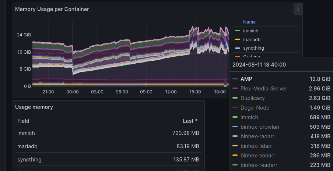Select the immich row in Usage memory table

tap(108, 133)
